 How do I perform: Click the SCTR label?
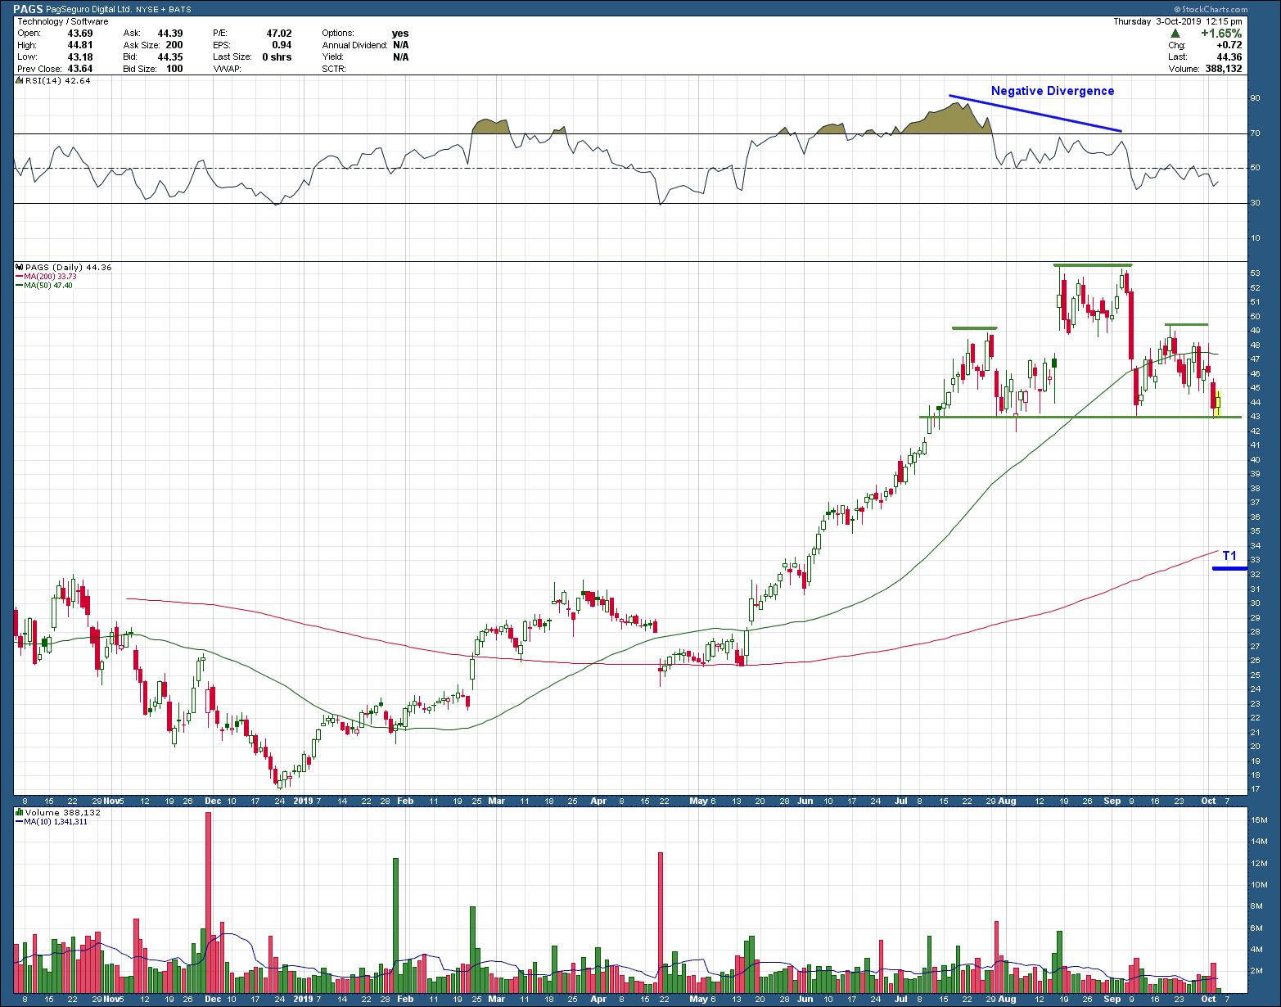(334, 69)
